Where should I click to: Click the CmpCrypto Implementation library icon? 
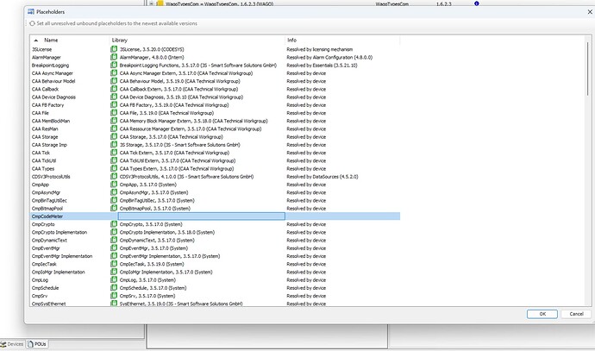(114, 232)
